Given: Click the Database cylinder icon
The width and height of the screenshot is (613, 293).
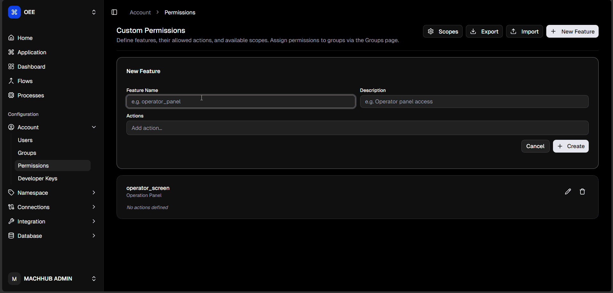Looking at the screenshot, I should (x=11, y=236).
